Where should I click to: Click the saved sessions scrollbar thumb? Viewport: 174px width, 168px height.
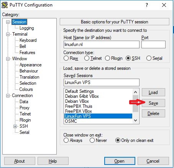pyautogui.click(x=135, y=104)
